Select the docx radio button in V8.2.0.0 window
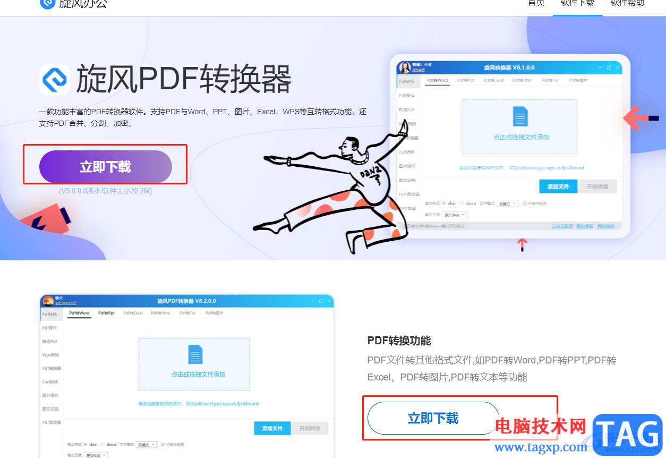 coord(103,444)
